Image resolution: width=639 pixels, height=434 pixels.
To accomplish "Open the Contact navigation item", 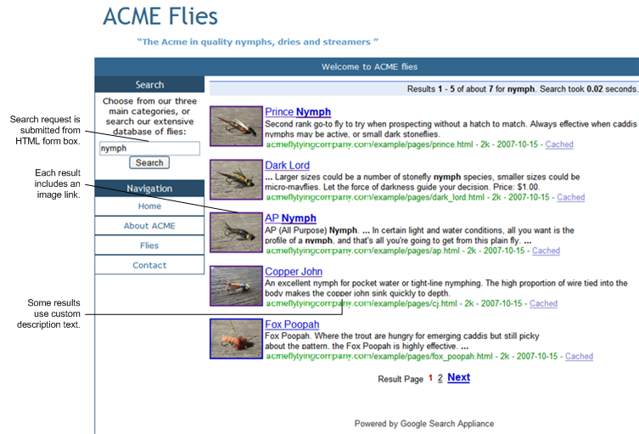I will [x=149, y=265].
